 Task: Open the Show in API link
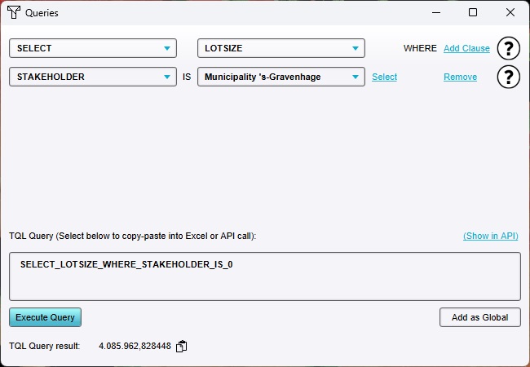tap(490, 236)
